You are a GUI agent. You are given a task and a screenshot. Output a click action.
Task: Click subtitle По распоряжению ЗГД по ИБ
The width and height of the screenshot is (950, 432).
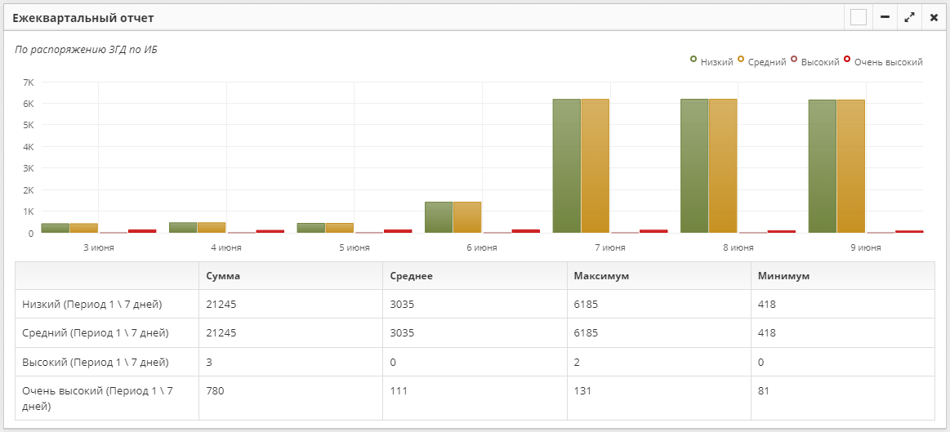pyautogui.click(x=86, y=50)
